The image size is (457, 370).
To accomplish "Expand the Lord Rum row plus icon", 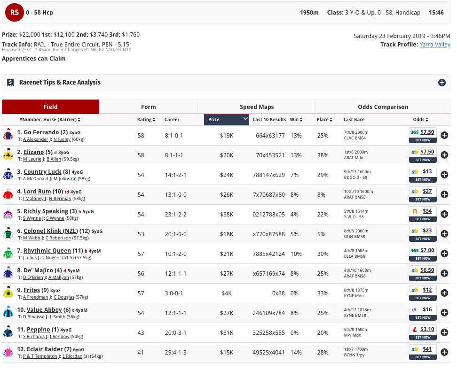I will [444, 194].
